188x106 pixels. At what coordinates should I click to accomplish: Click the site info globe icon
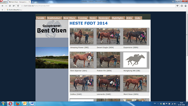point(18,6)
